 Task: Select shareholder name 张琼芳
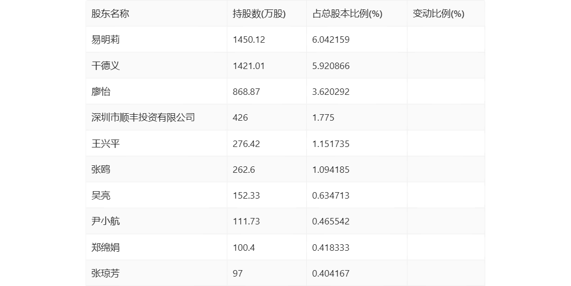point(105,273)
